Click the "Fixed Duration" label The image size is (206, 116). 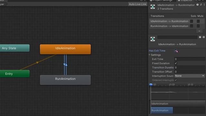coord(161,63)
